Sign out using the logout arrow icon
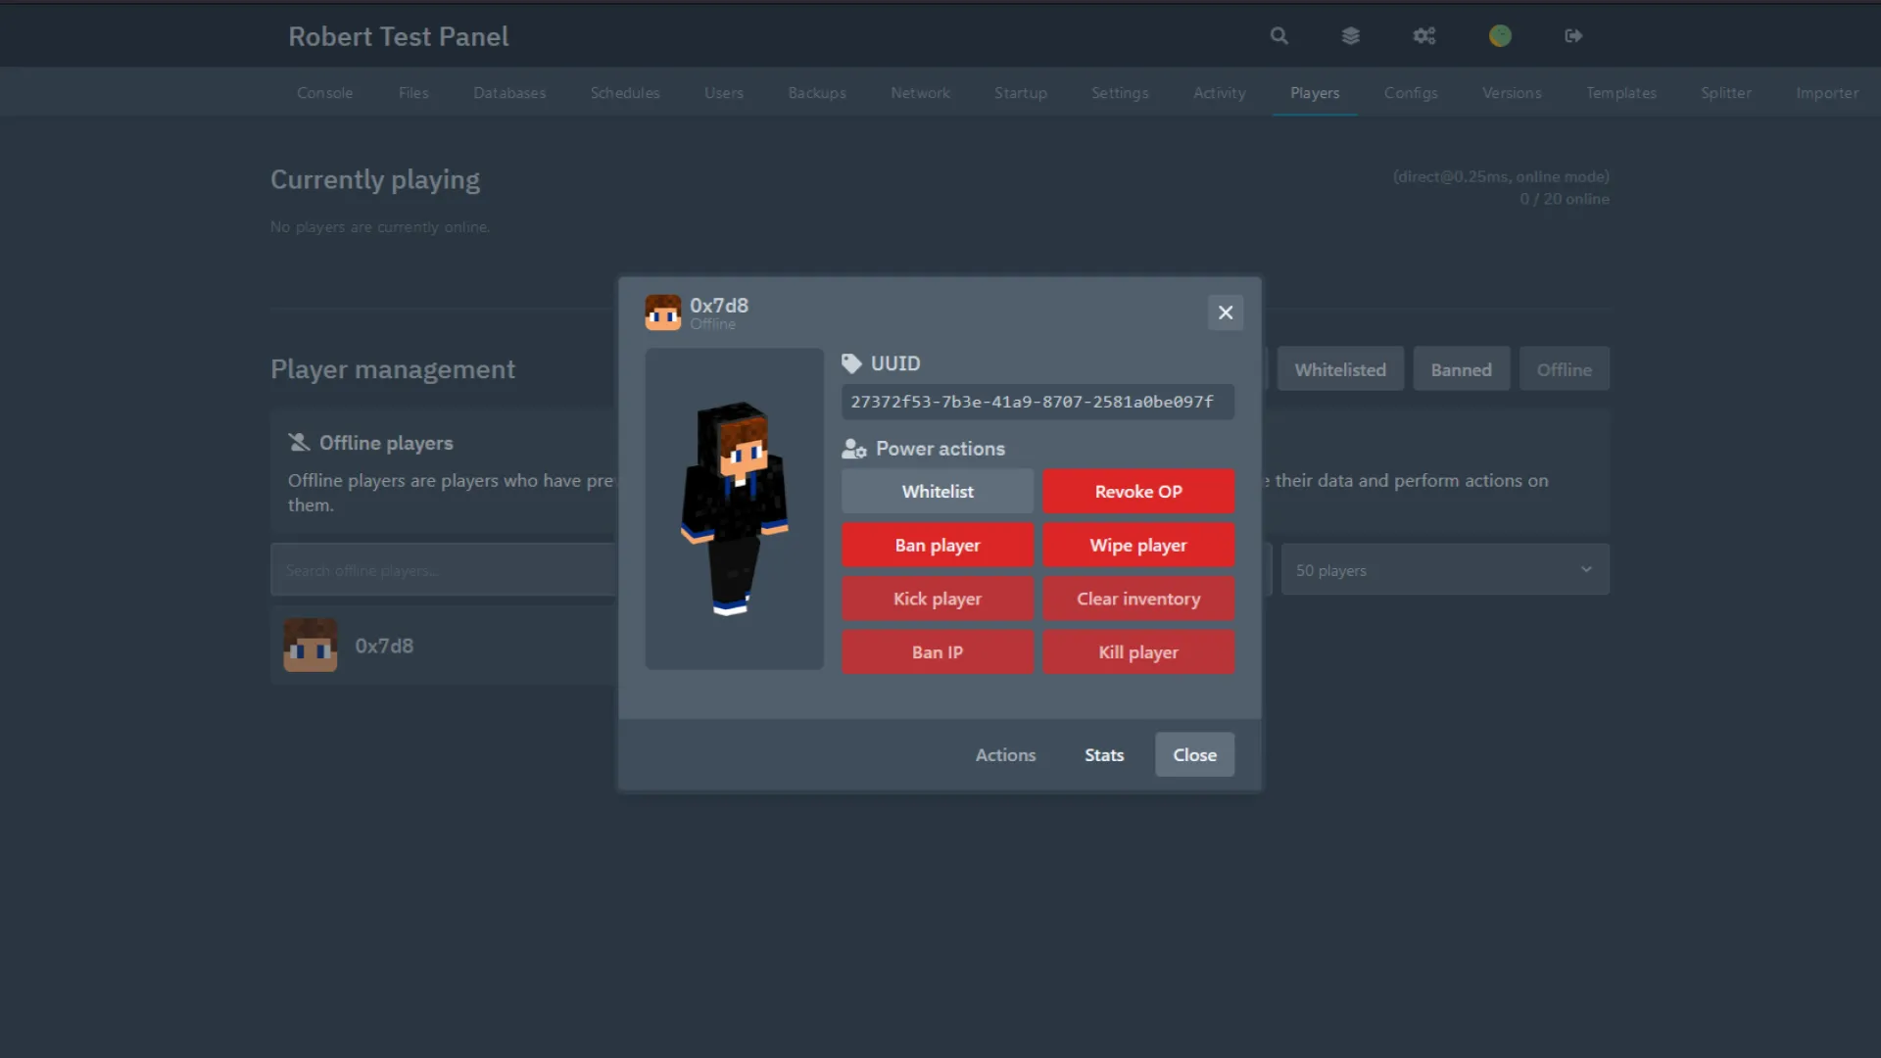Viewport: 1881px width, 1058px height. pyautogui.click(x=1573, y=35)
